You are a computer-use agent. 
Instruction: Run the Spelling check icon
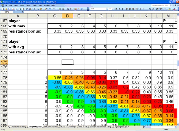[x=27, y=9]
